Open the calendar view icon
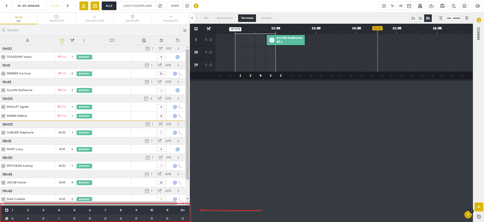The height and width of the screenshot is (222, 484). [x=409, y=6]
